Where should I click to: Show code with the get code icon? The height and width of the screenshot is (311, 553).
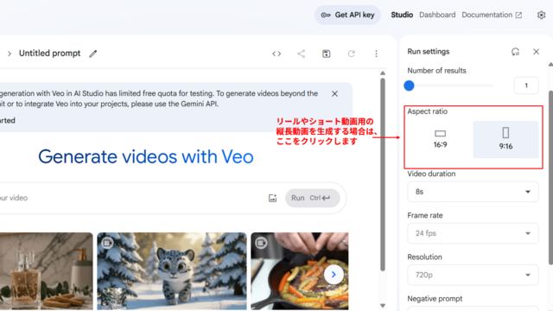point(276,54)
